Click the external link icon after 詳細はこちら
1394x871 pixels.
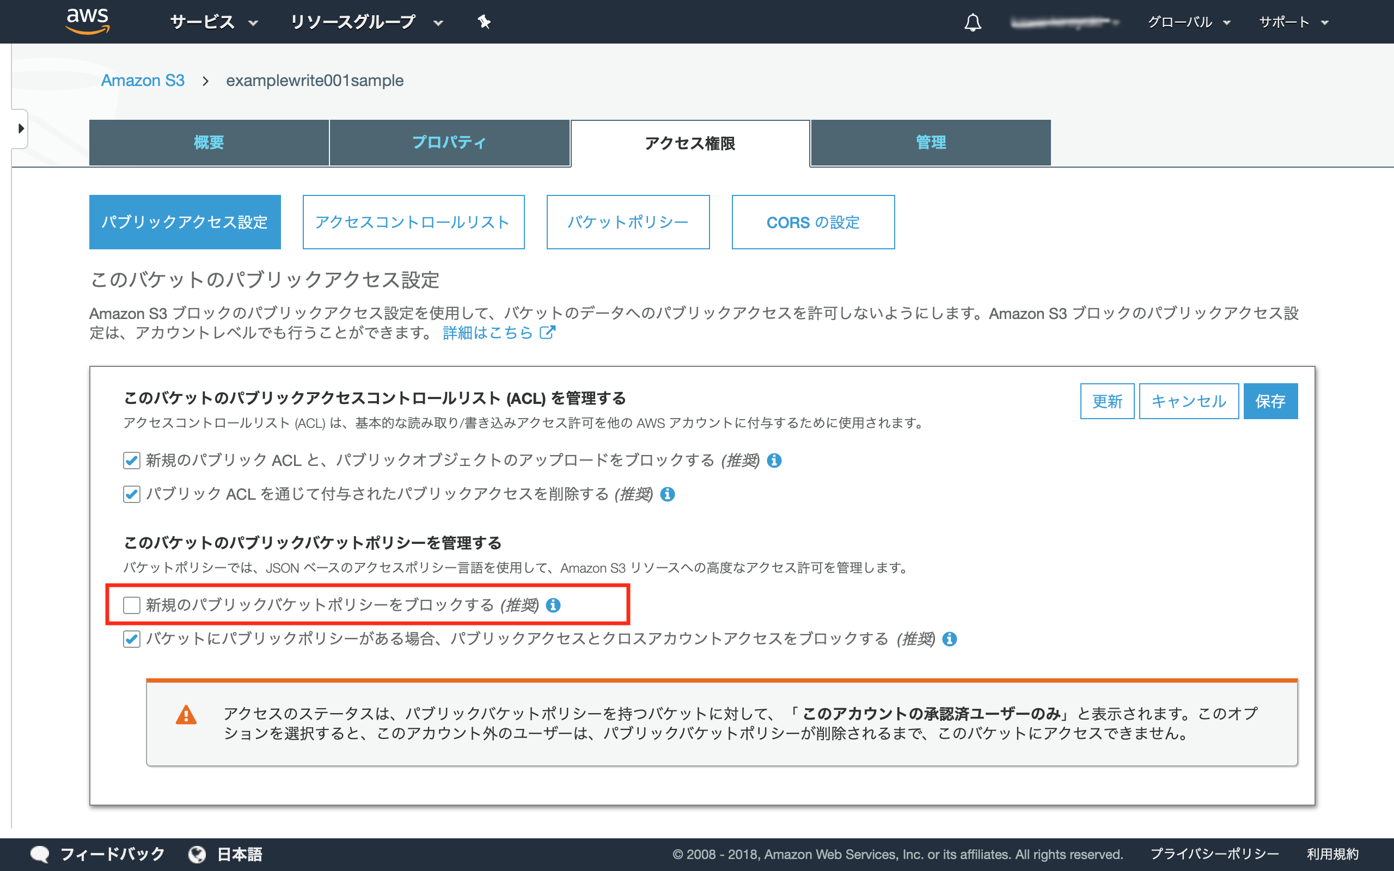[547, 333]
